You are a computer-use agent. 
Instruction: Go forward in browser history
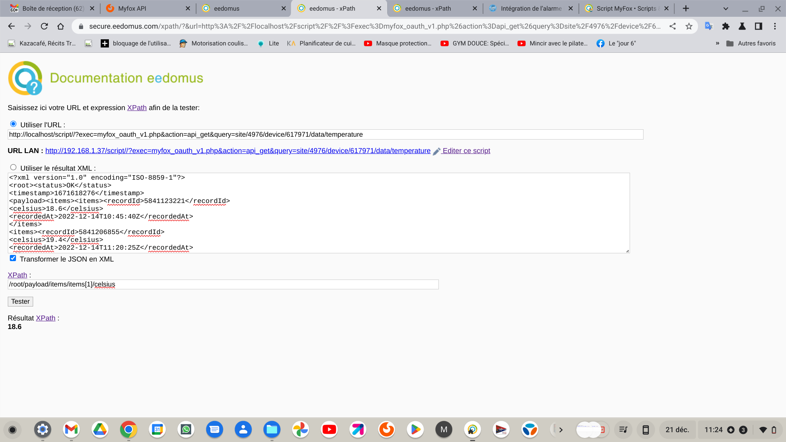coord(28,26)
